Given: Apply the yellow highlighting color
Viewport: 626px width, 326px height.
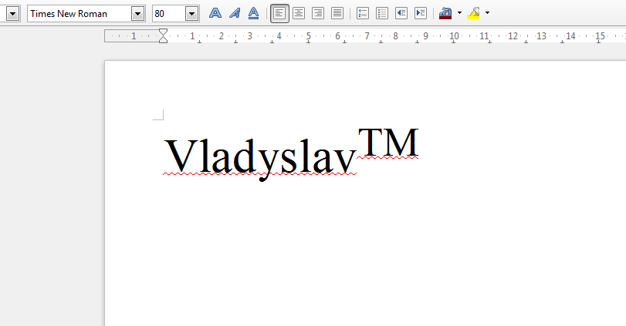Looking at the screenshot, I should [473, 13].
